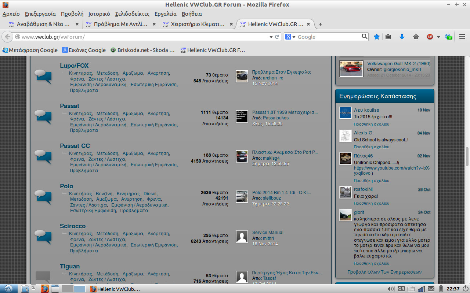Click the Passat forum speech-bubble icon
This screenshot has height=293, width=470.
(x=43, y=117)
